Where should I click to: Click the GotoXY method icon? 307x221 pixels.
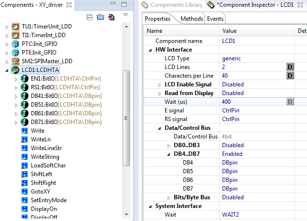[x=24, y=192]
